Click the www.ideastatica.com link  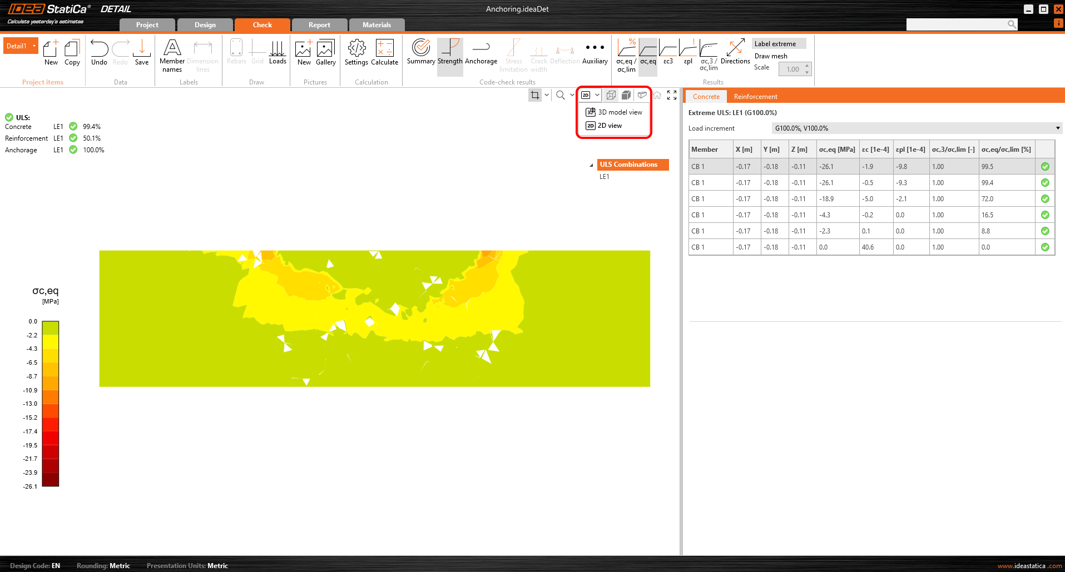coord(1029,566)
